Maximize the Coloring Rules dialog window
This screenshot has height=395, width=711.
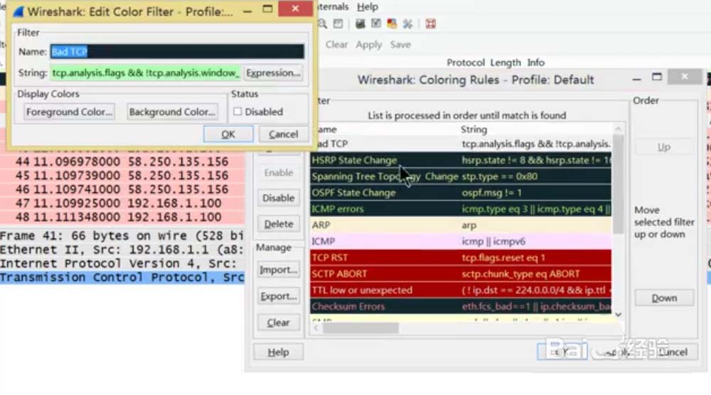657,77
